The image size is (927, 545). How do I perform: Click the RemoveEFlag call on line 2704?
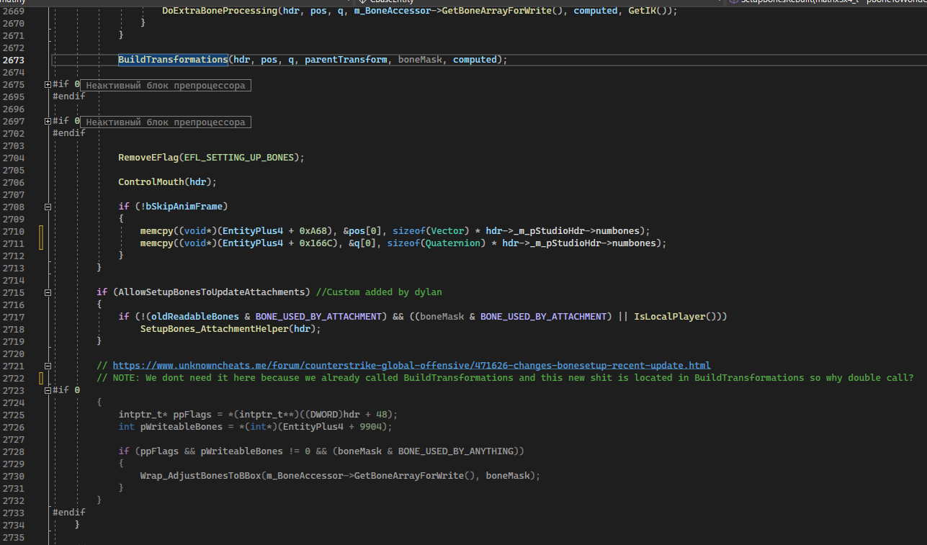pyautogui.click(x=148, y=158)
